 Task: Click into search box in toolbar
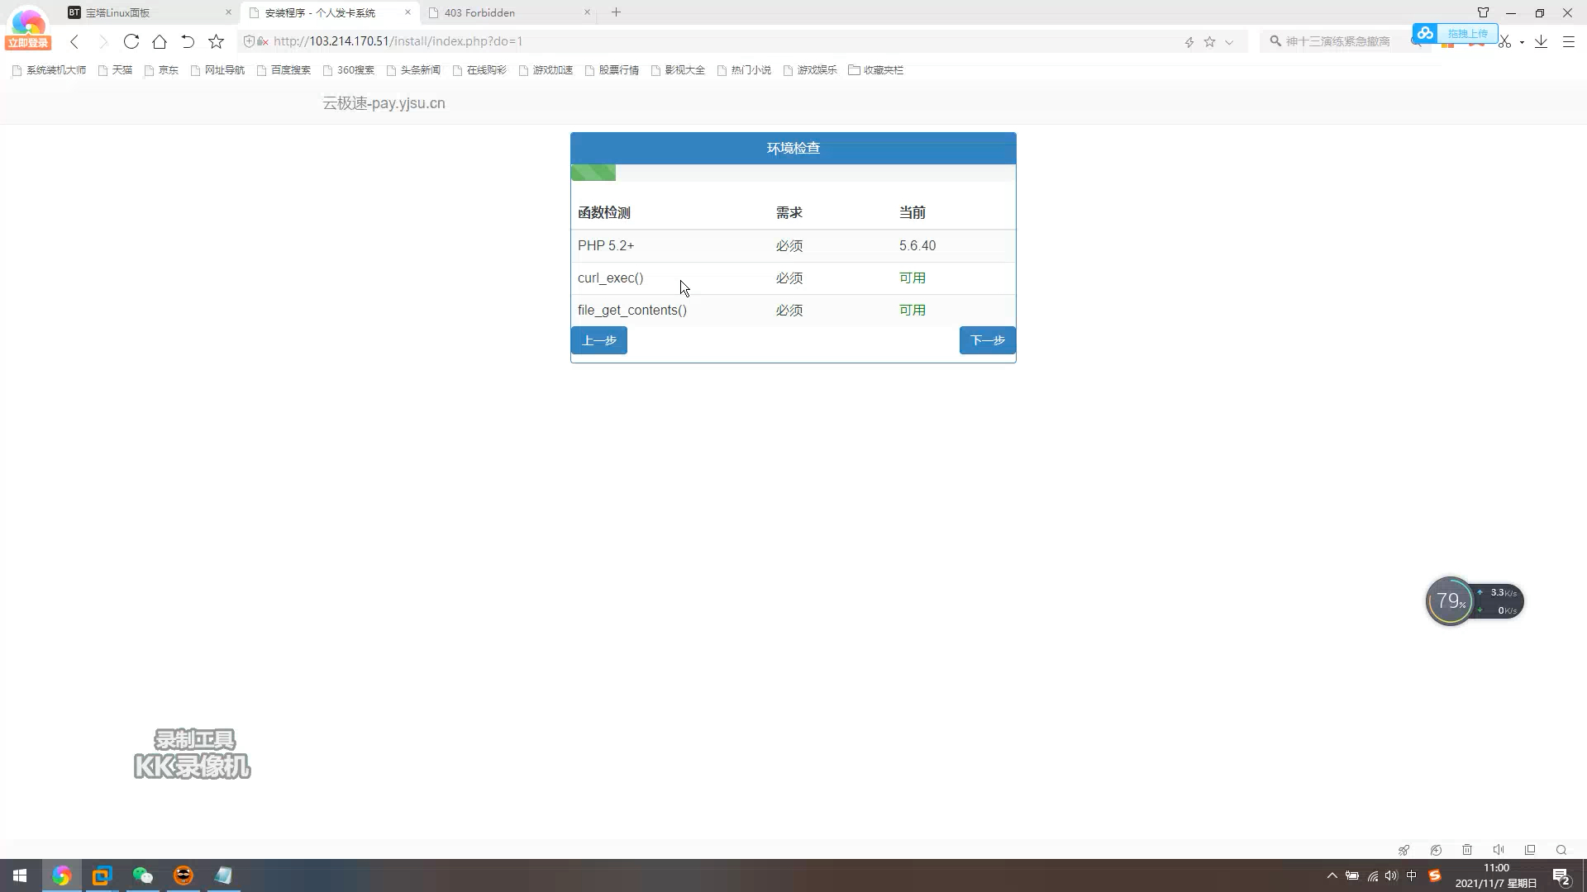[x=1339, y=41]
